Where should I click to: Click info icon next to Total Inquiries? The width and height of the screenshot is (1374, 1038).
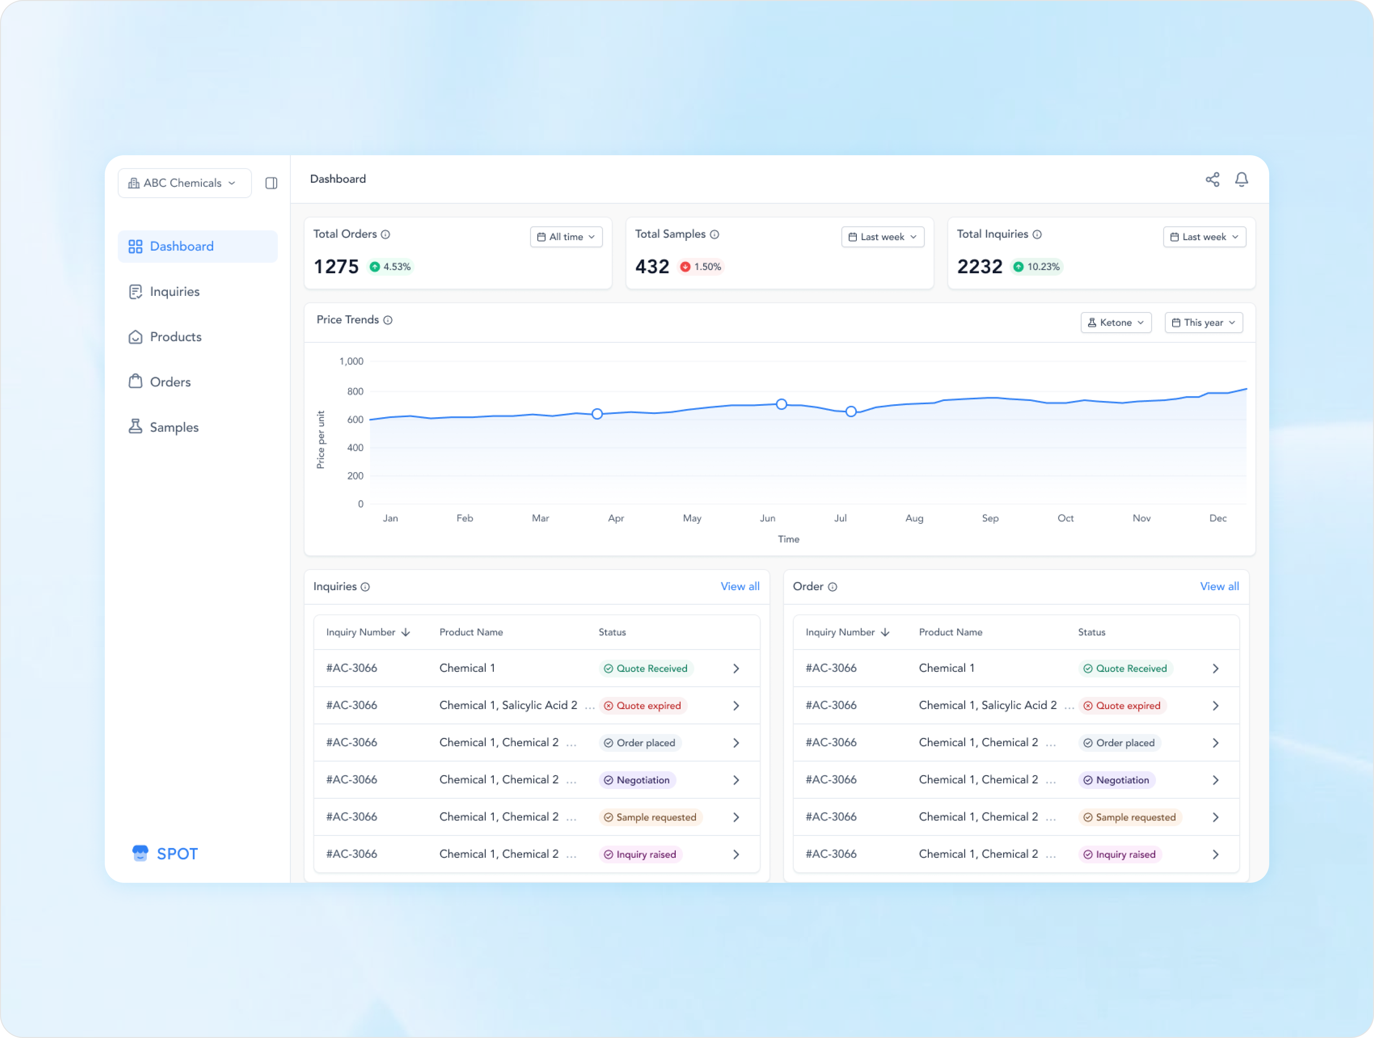coord(1037,234)
